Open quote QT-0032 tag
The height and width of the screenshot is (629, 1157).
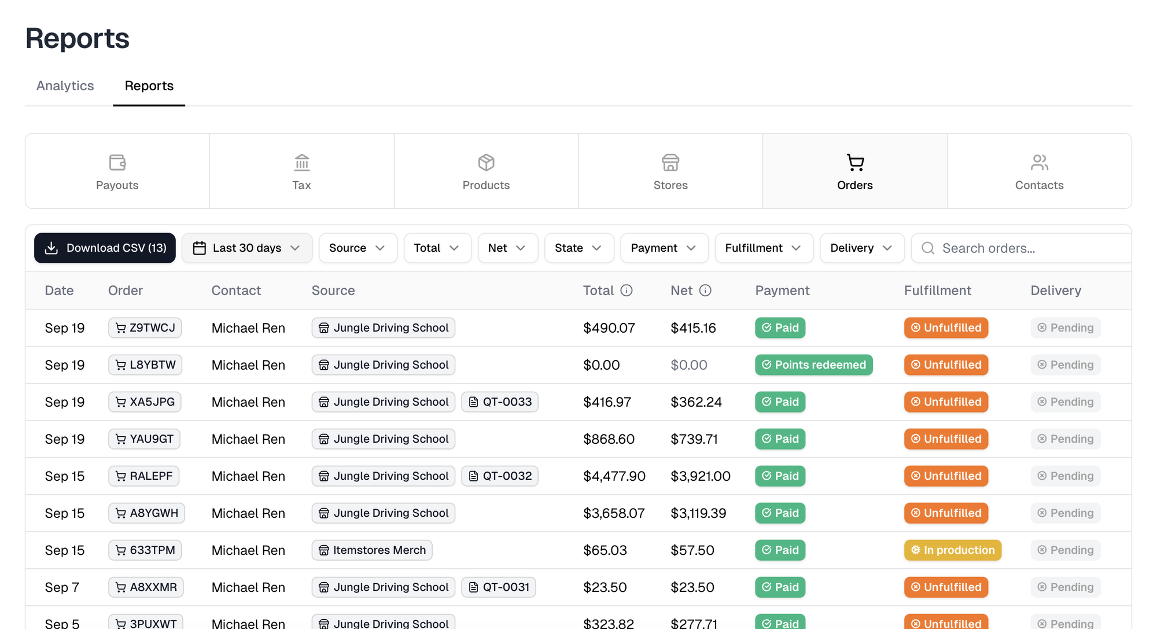(500, 476)
